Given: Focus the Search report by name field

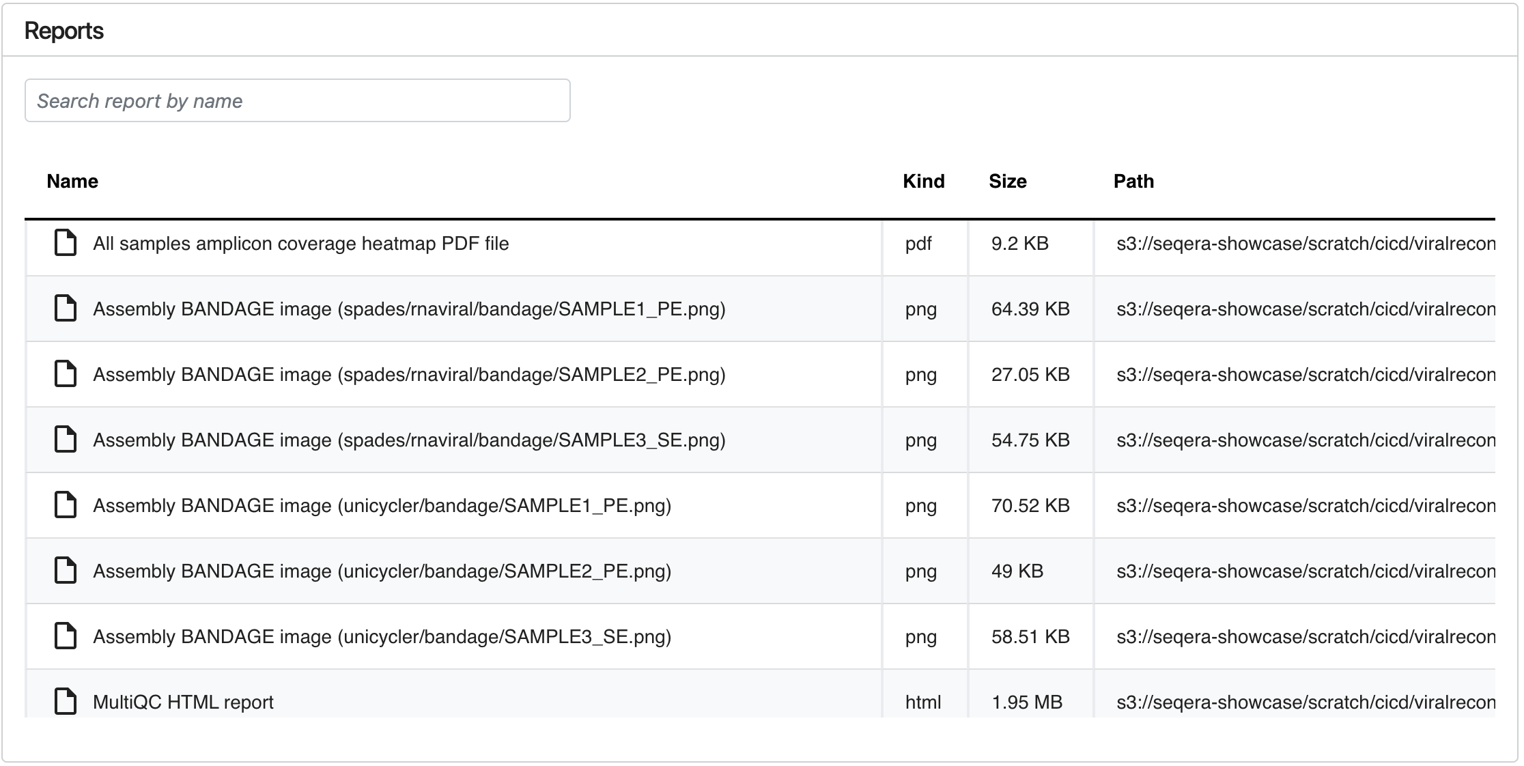Looking at the screenshot, I should point(297,101).
